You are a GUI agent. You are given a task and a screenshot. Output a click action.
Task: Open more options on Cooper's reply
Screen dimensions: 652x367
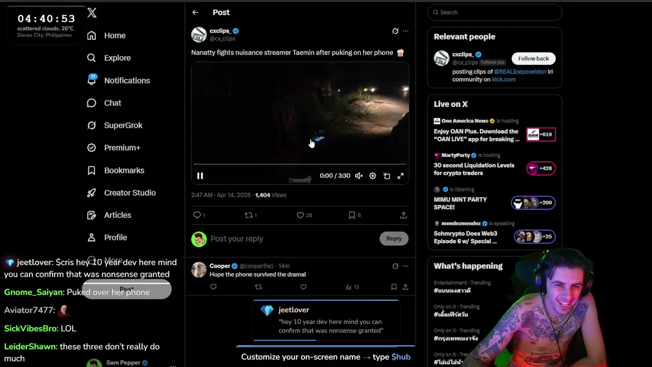405,266
